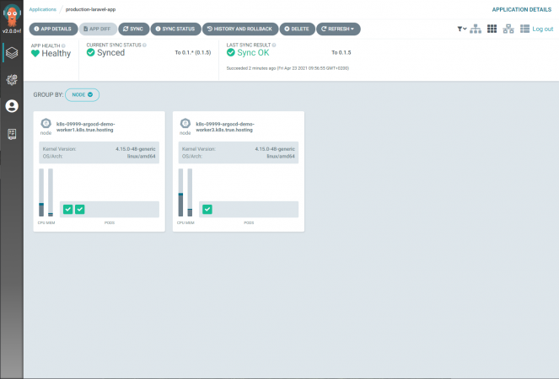Image resolution: width=559 pixels, height=379 pixels.
Task: Click the worker1 kernel version value
Action: click(x=136, y=149)
